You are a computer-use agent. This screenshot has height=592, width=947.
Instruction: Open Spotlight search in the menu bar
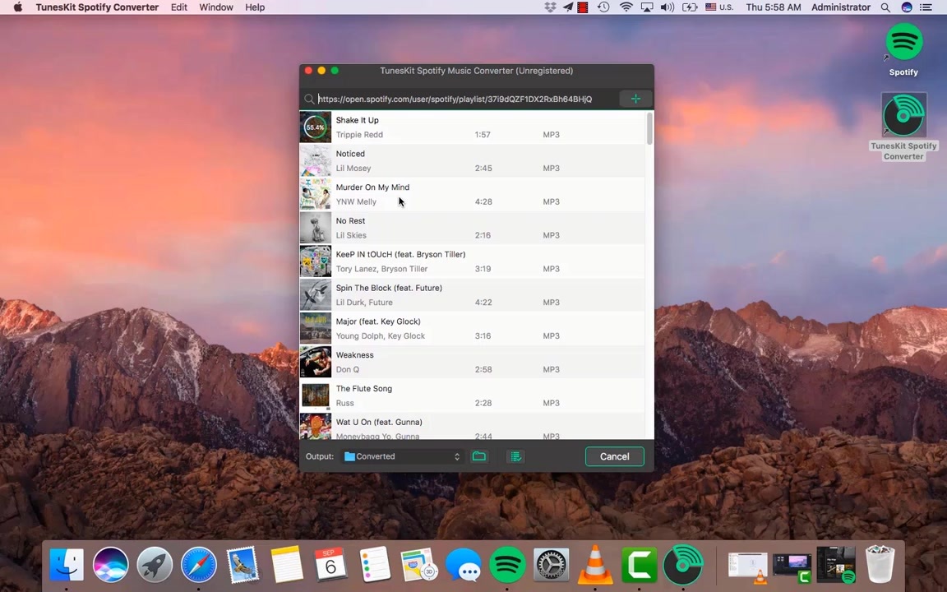pos(885,7)
